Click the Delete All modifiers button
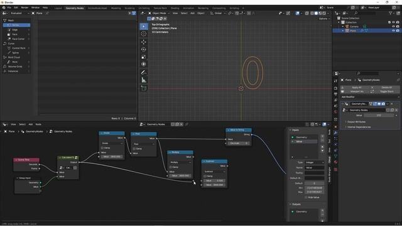This screenshot has height=226, width=402. (385, 87)
